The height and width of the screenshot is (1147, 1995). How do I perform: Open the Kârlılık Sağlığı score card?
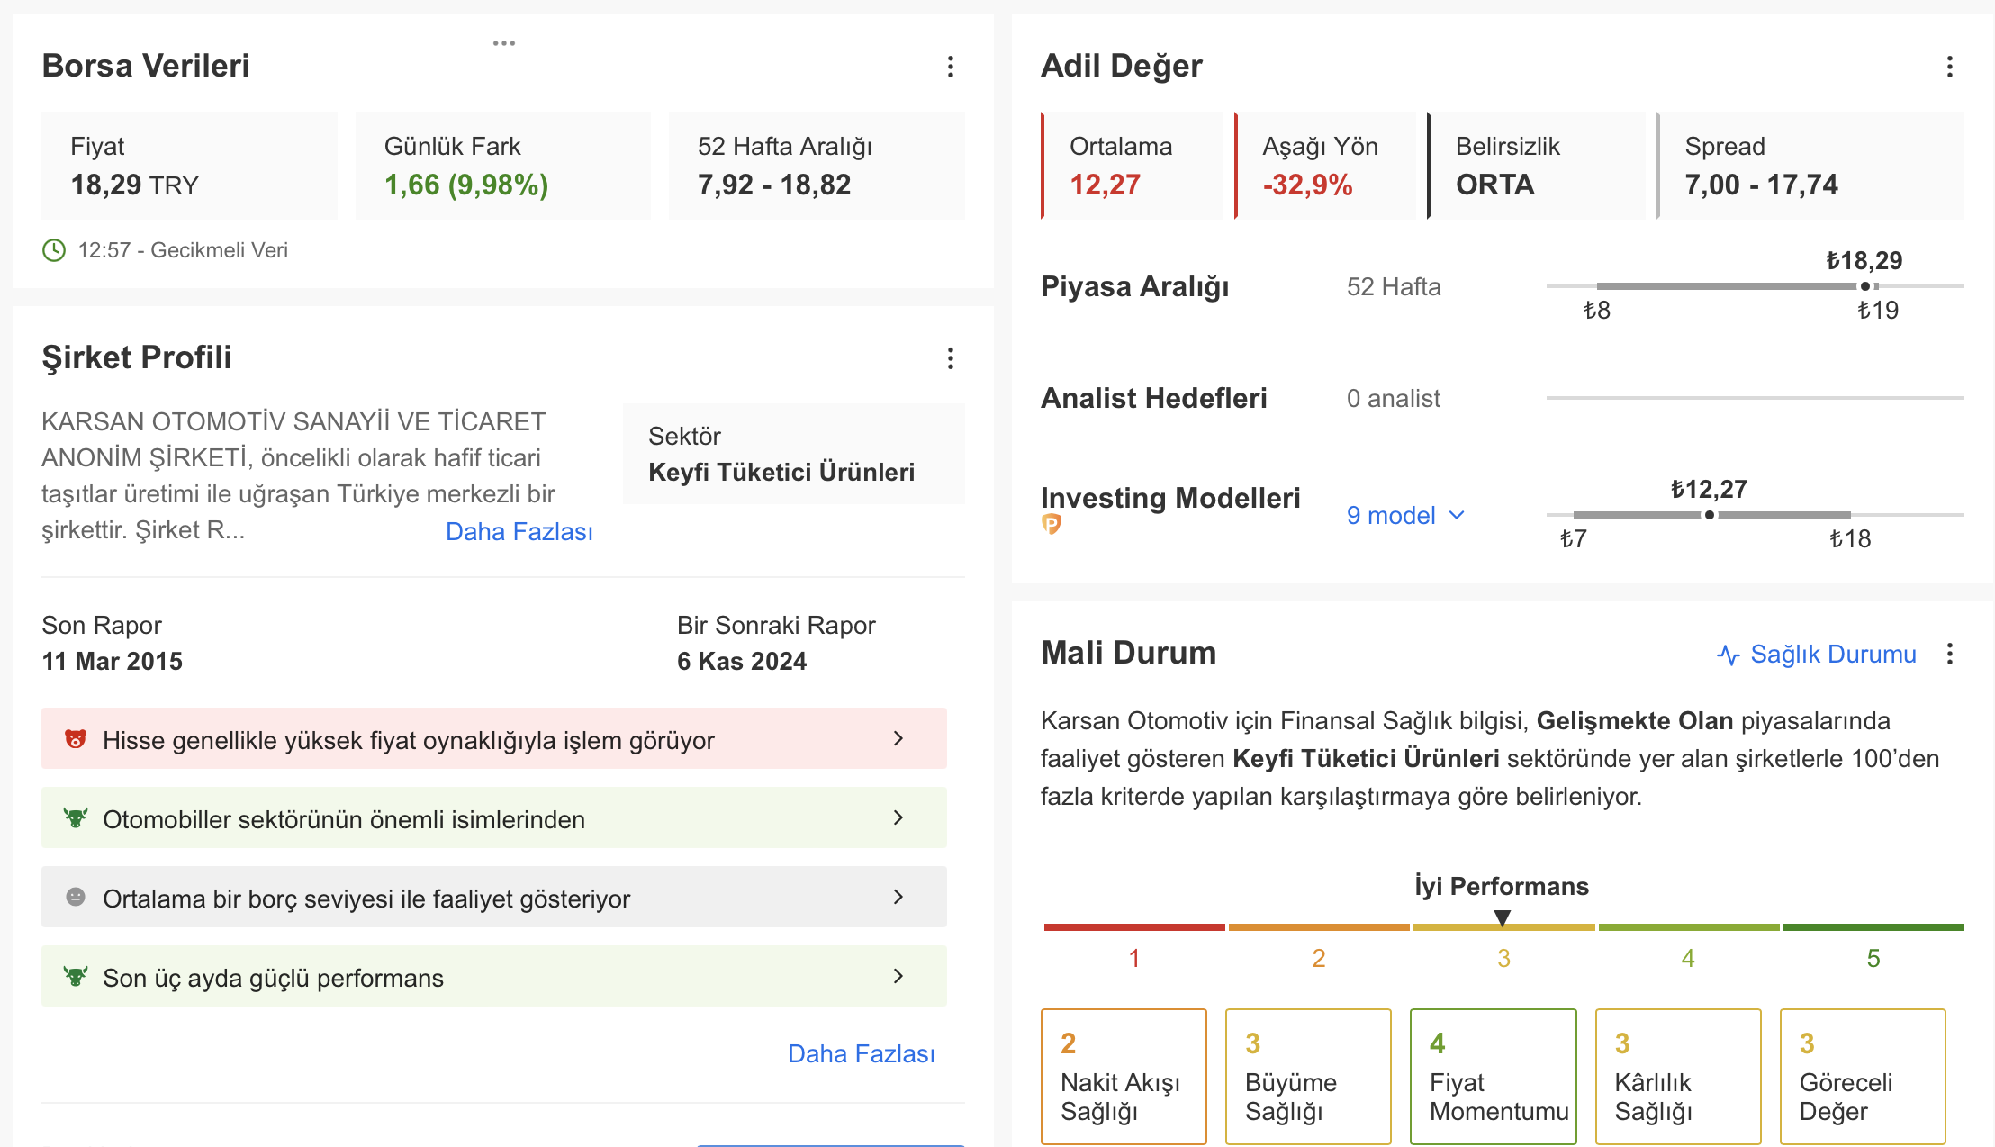(x=1678, y=1077)
